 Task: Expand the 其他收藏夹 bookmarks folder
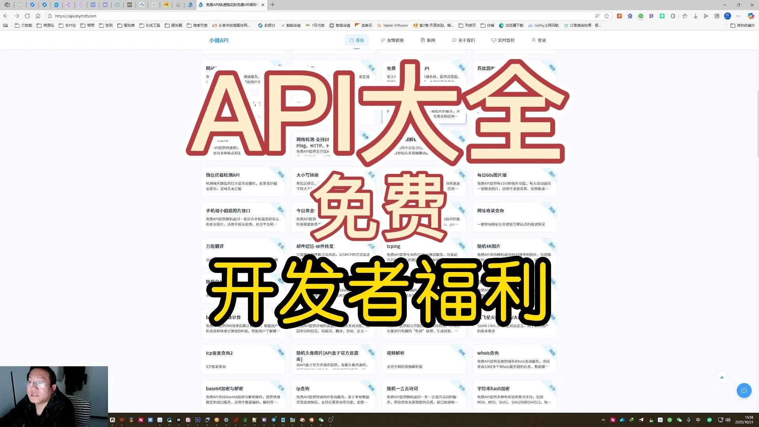(x=742, y=25)
